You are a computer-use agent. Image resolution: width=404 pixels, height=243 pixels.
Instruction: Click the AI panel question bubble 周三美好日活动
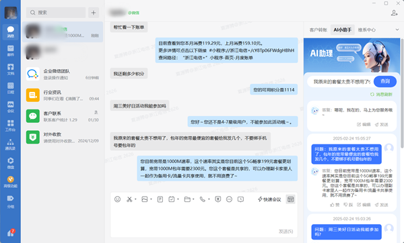coord(347,232)
